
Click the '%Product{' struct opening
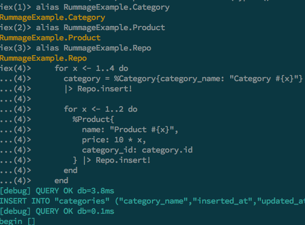tap(93, 119)
